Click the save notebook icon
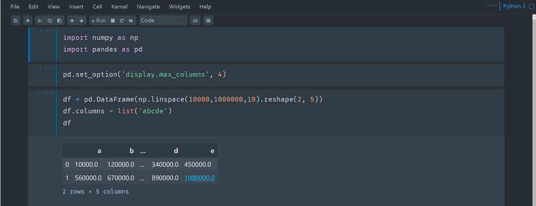The image size is (536, 206). tap(16, 20)
